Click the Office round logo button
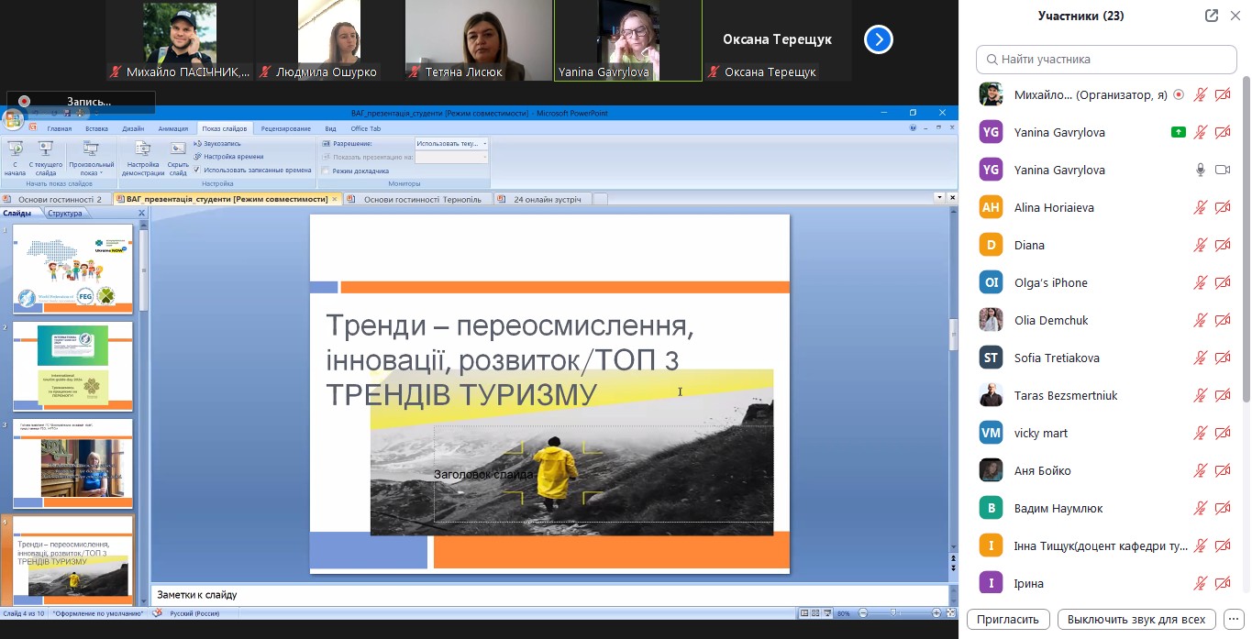The height and width of the screenshot is (639, 1252). (x=13, y=120)
